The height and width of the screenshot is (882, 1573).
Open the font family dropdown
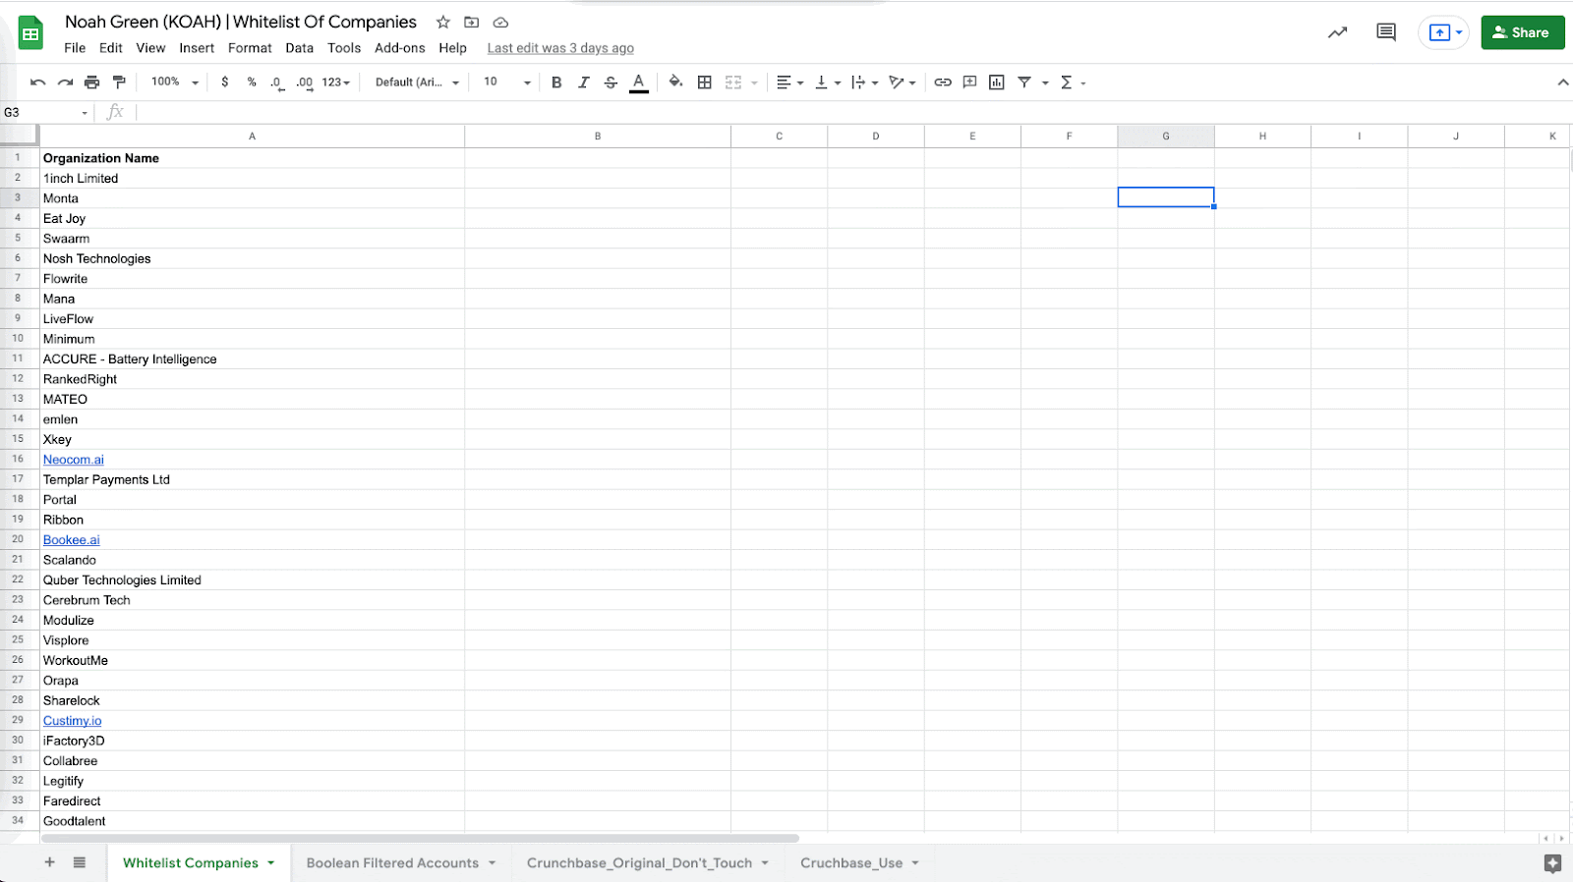click(x=417, y=83)
